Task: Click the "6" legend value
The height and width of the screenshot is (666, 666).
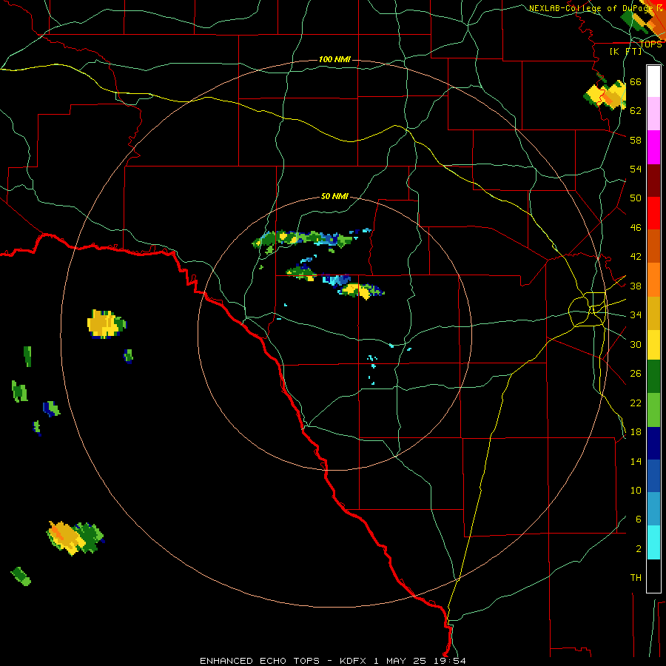Action: coord(638,519)
